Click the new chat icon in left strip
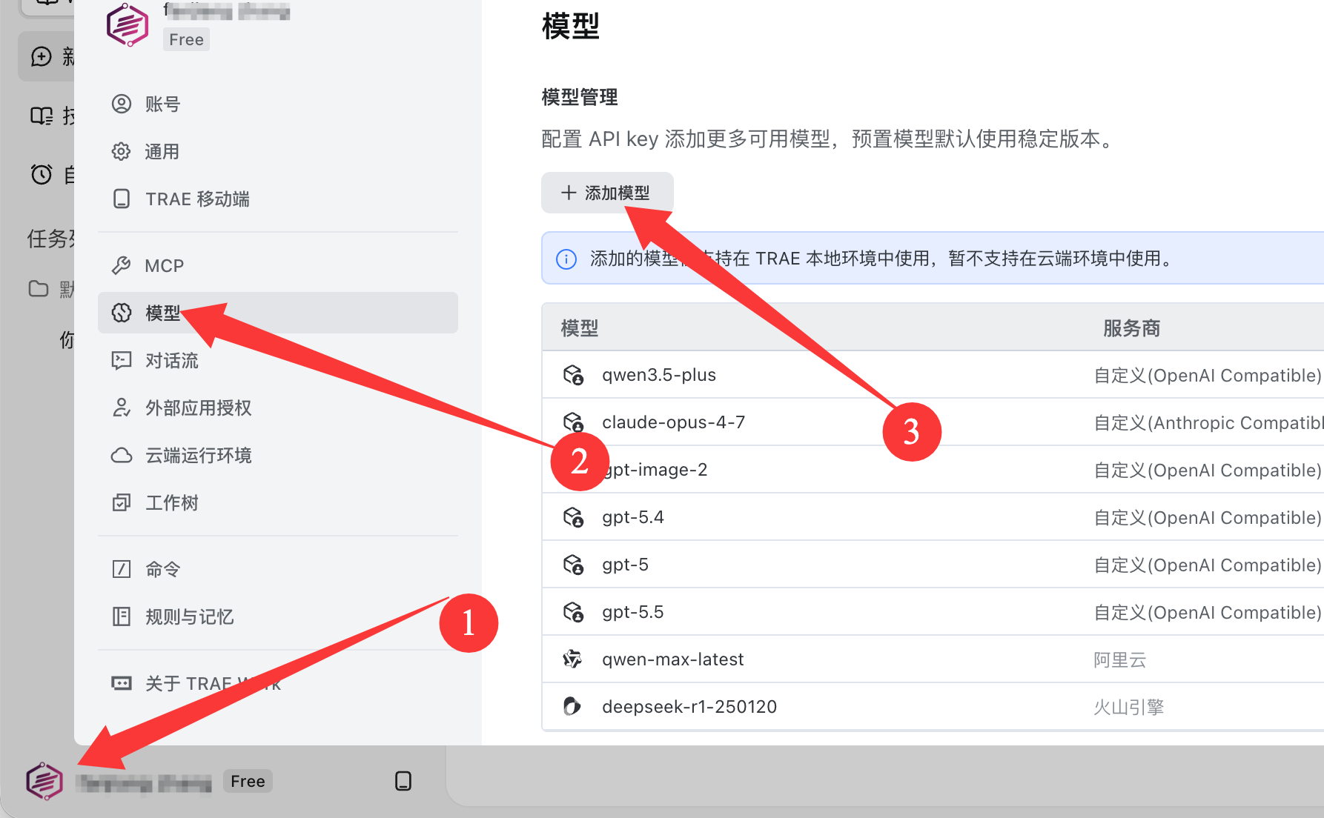 (x=42, y=56)
